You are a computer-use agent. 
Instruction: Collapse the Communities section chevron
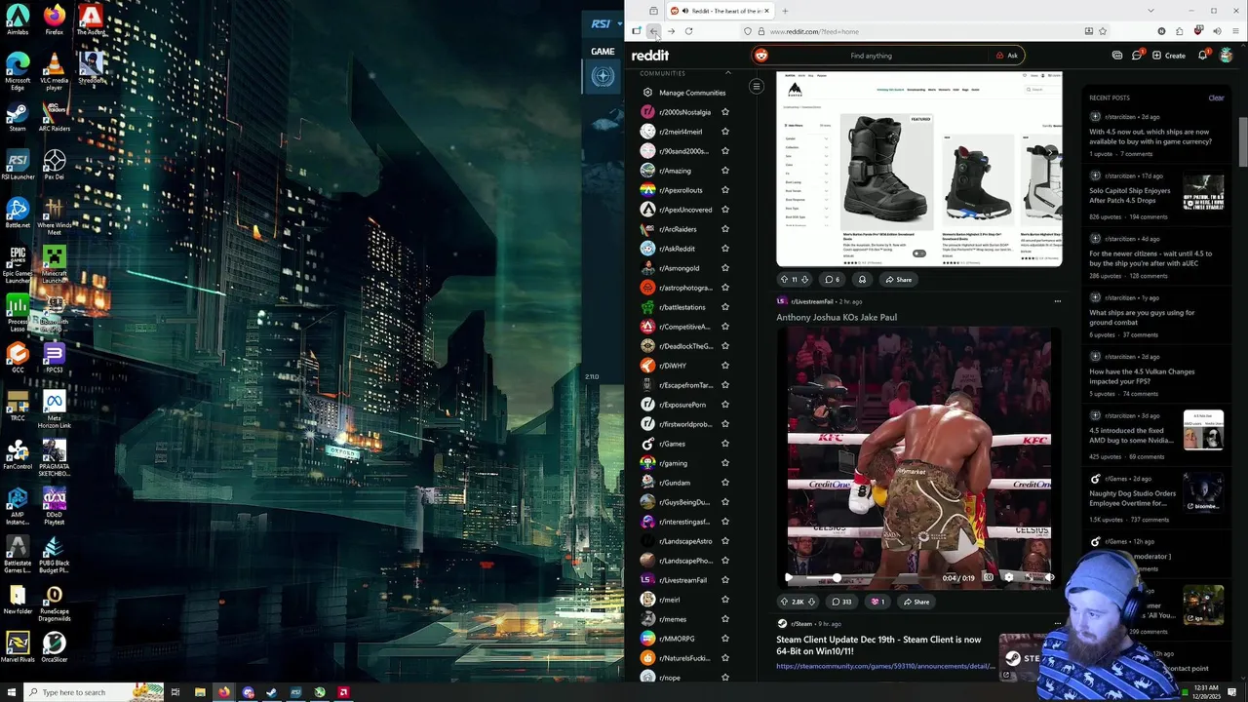click(727, 73)
